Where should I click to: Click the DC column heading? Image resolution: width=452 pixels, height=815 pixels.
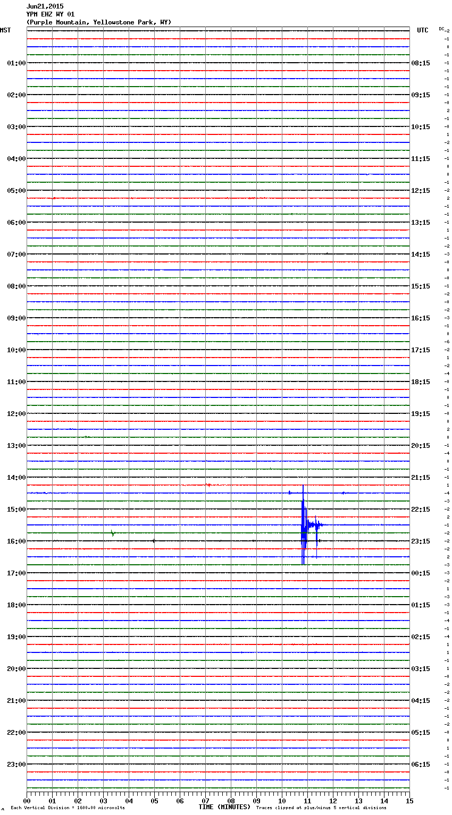[x=441, y=29]
